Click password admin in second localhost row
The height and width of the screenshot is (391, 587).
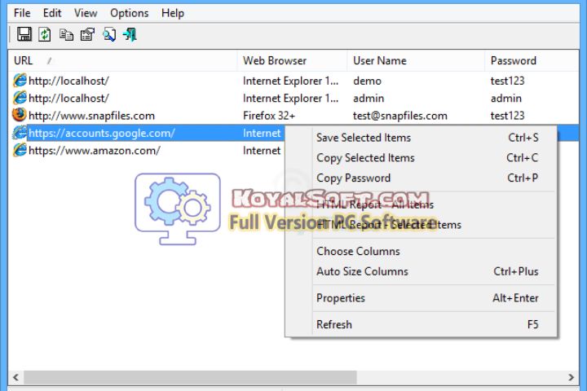(505, 98)
